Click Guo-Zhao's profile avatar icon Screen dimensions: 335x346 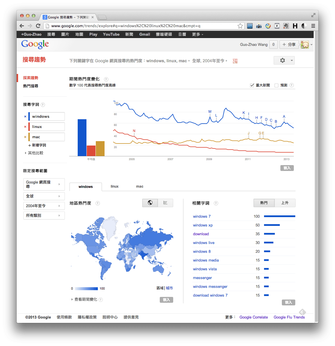305,44
